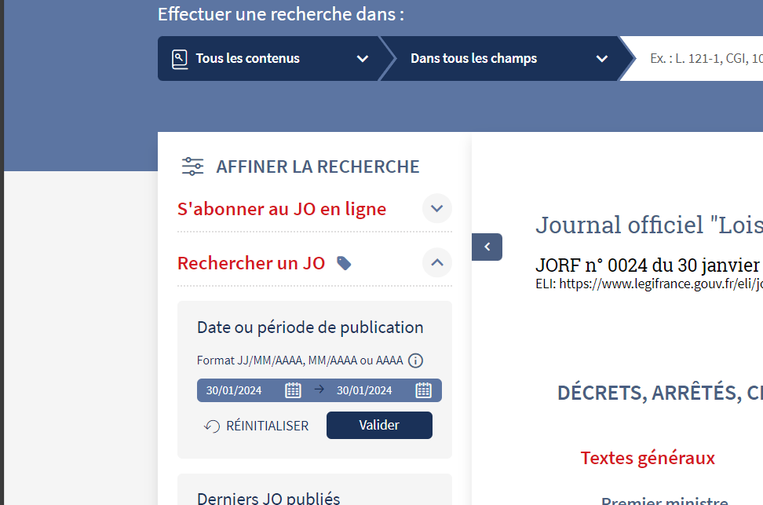Open the Tous les contenus dropdown
The image size is (763, 505).
click(362, 59)
